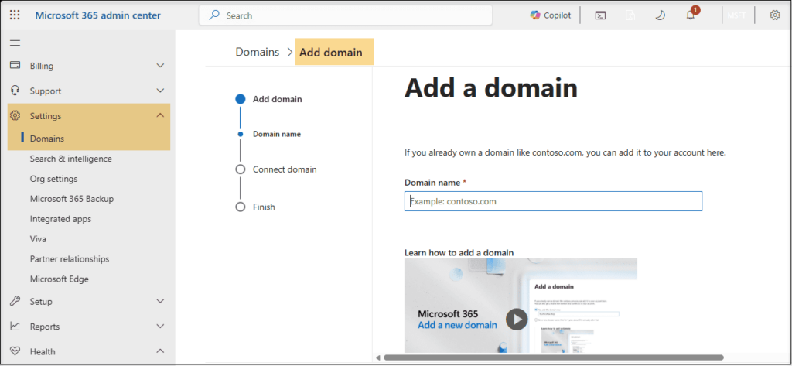
Task: Expand the Setup chevron
Action: tap(160, 301)
